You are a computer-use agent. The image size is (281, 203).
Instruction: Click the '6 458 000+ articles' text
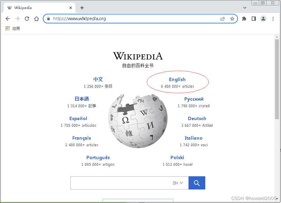pos(177,86)
